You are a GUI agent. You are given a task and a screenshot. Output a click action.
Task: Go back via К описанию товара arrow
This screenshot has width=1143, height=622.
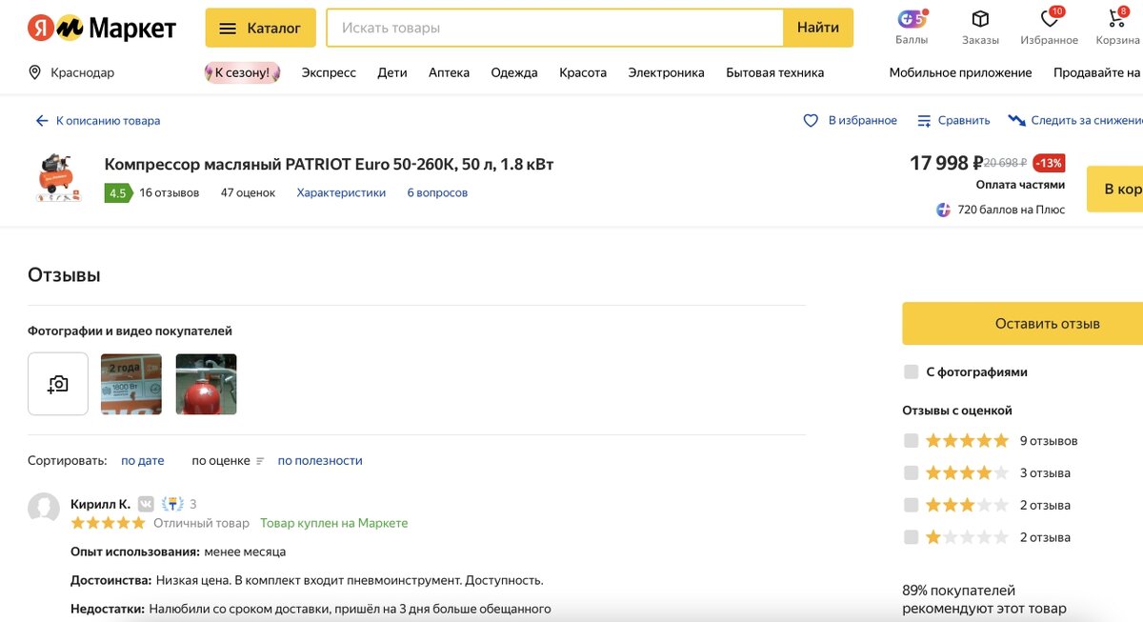tap(42, 121)
